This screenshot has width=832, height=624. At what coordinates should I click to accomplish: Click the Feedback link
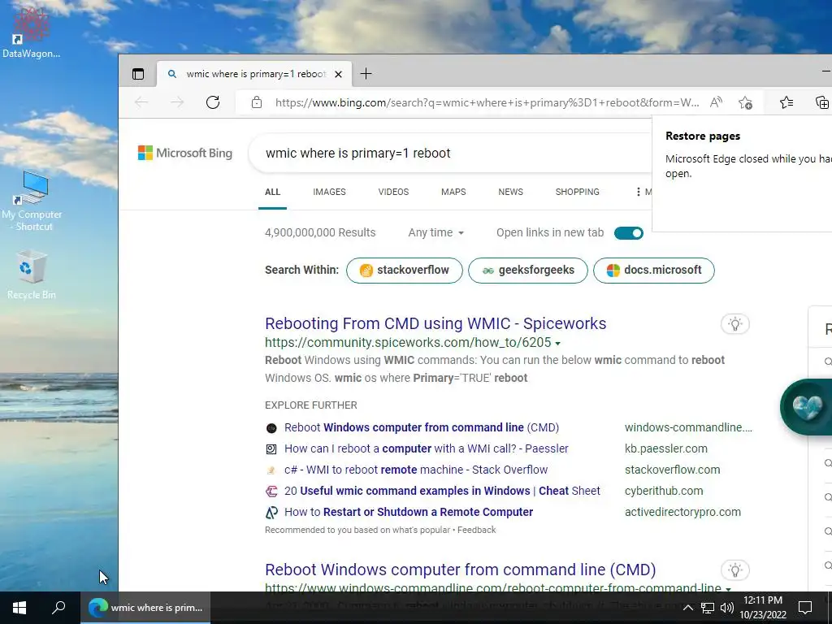click(476, 530)
